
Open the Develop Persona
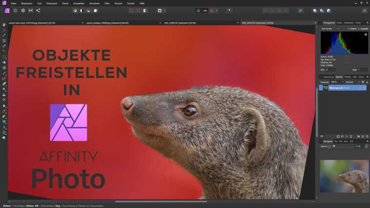23,11
